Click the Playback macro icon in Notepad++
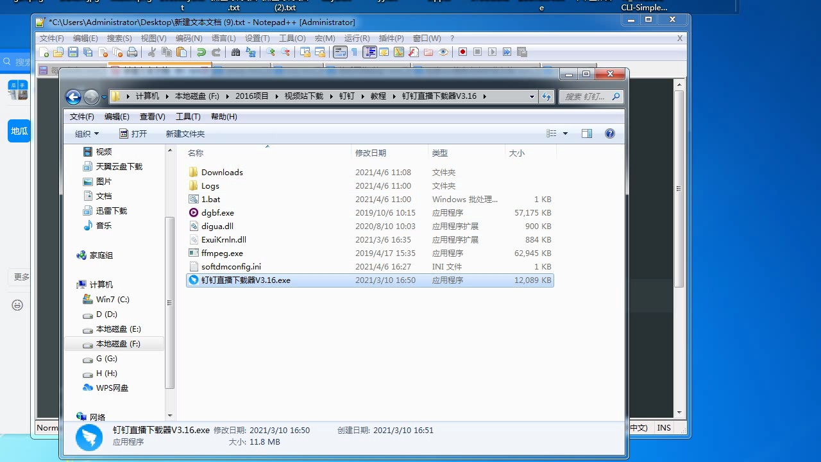Image resolution: width=821 pixels, height=462 pixels. (x=492, y=52)
